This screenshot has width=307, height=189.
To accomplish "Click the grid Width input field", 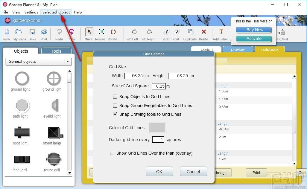I will click(134, 76).
